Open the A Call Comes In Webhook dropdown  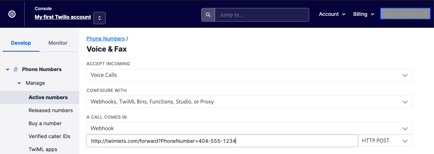[x=249, y=128]
